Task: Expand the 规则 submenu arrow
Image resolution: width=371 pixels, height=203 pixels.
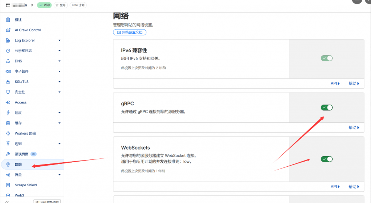Action: click(x=59, y=144)
